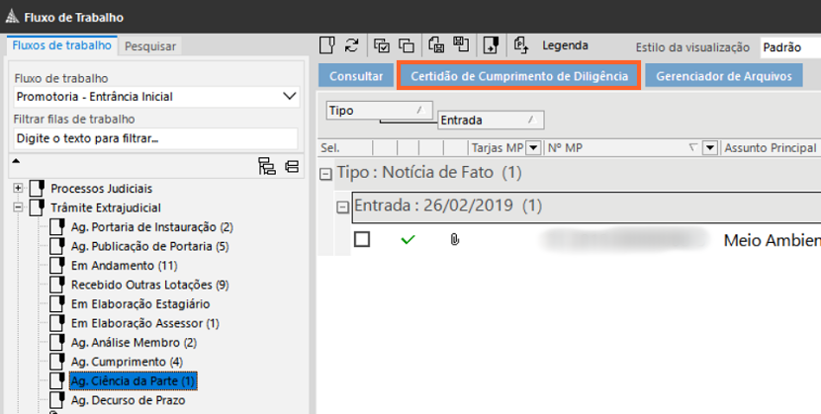Select Em Andamento (11) queue

124,266
